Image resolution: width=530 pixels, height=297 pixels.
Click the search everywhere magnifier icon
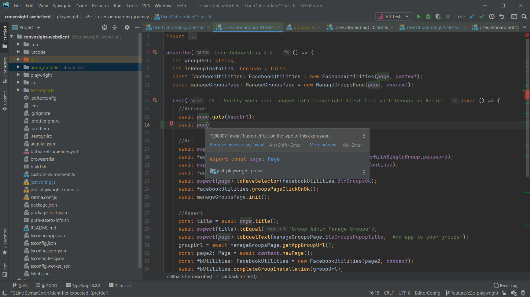coord(524,16)
